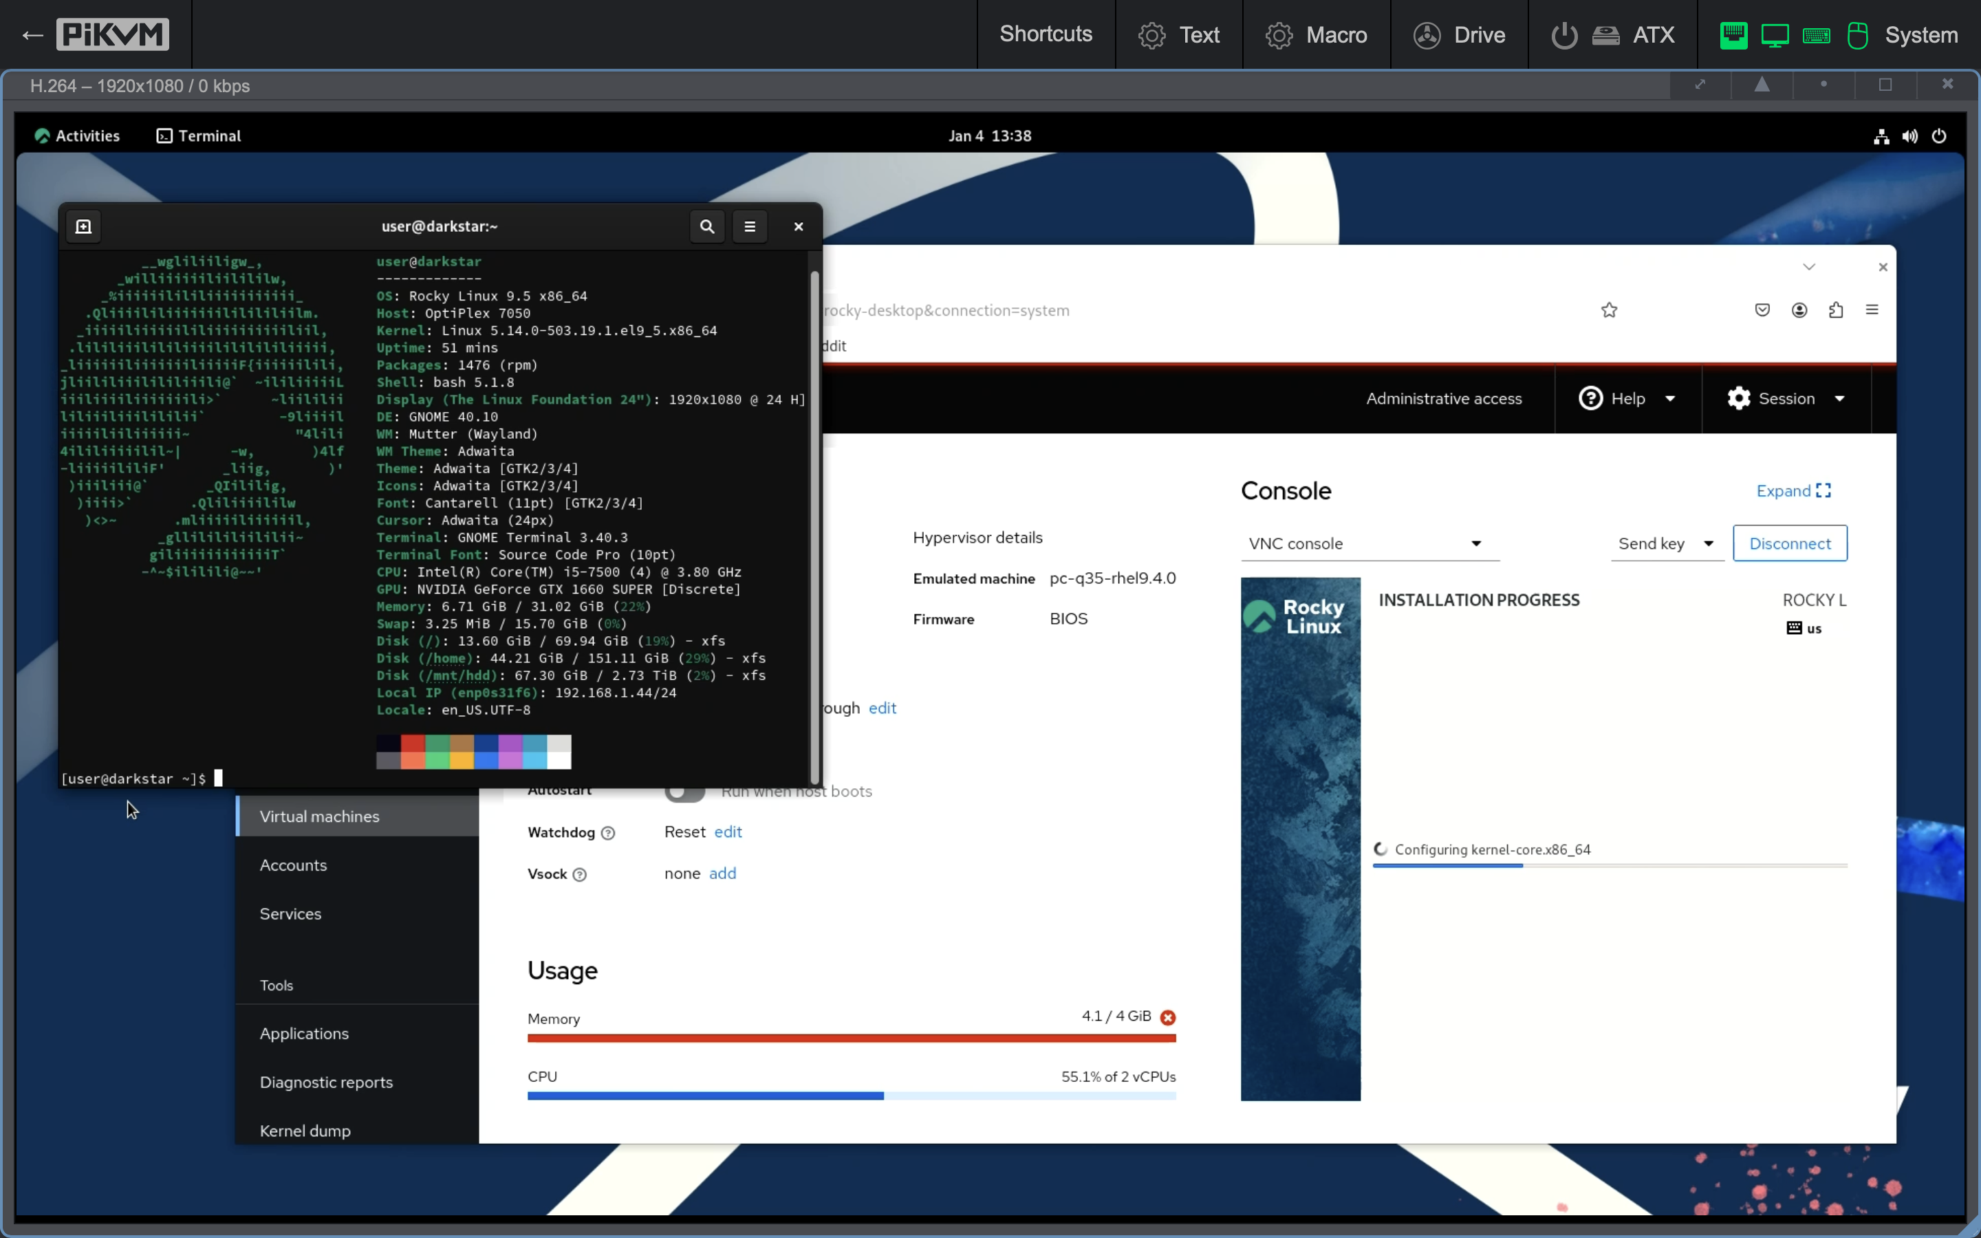Screen dimensions: 1981x1238
Task: Select Services in Cockpit sidebar
Action: click(x=358, y=914)
